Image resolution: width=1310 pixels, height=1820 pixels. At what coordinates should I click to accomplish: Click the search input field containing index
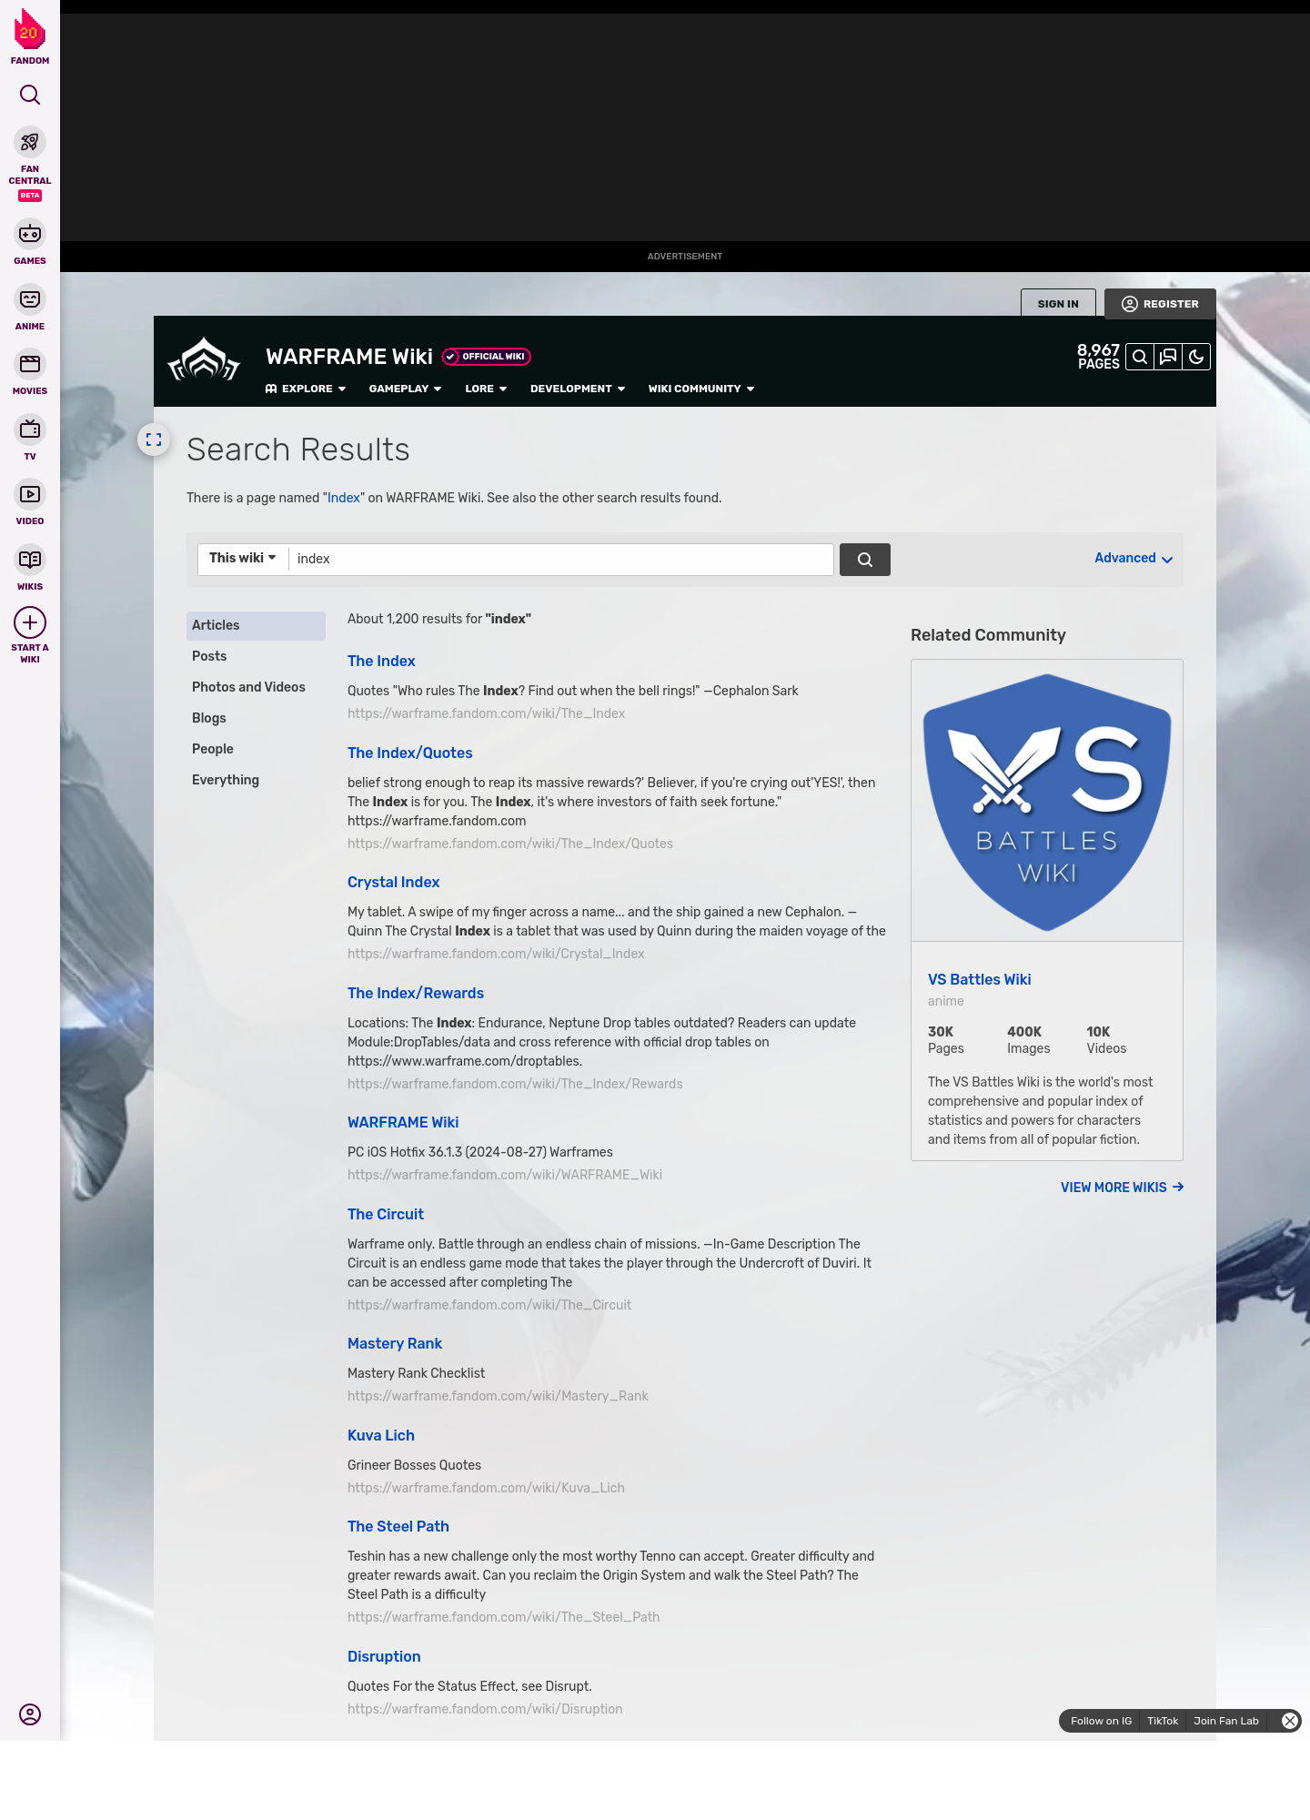[560, 560]
